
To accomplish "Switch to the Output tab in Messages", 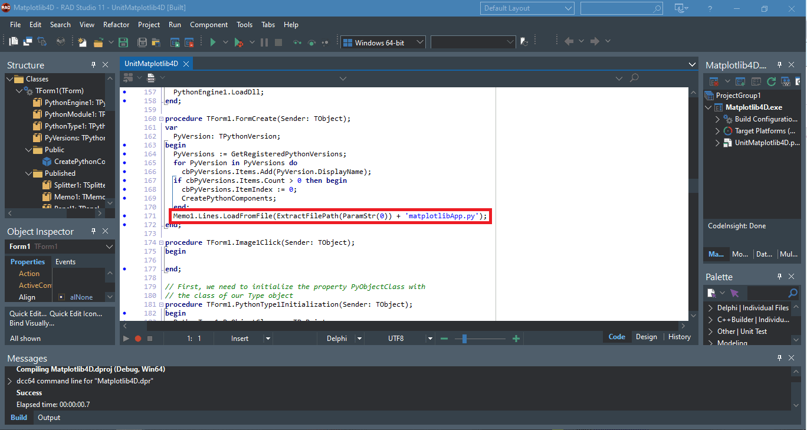I will (x=48, y=417).
